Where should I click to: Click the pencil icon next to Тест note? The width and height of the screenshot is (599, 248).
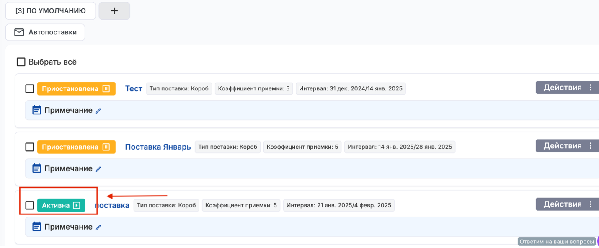(x=98, y=111)
